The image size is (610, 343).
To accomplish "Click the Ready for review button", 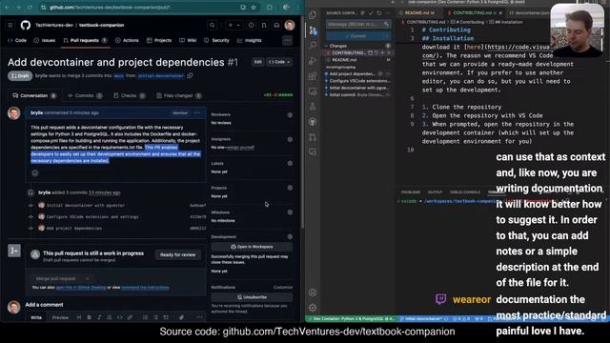I will pos(178,254).
